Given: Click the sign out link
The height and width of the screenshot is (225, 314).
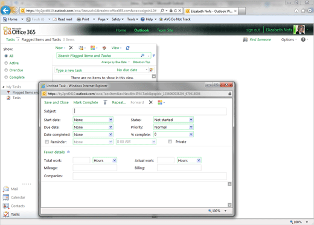Looking at the screenshot, I should click(253, 30).
